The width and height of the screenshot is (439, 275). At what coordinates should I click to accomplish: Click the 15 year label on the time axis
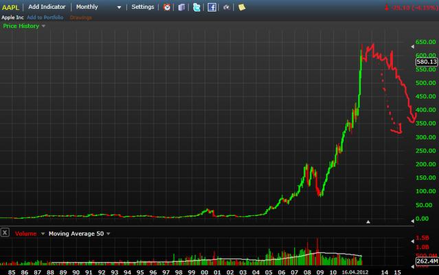(x=397, y=272)
